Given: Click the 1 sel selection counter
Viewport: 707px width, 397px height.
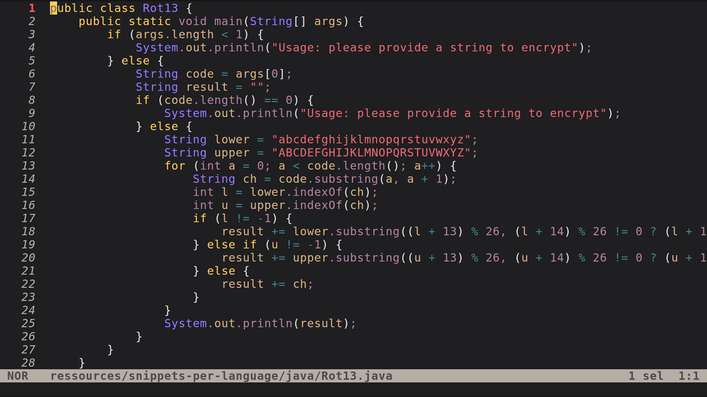Looking at the screenshot, I should pyautogui.click(x=646, y=376).
